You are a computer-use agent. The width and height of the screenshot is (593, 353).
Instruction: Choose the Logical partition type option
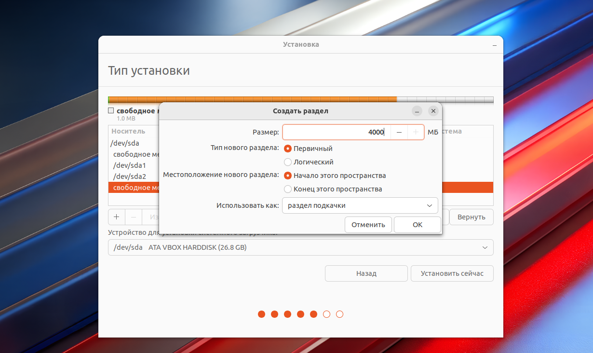[288, 162]
